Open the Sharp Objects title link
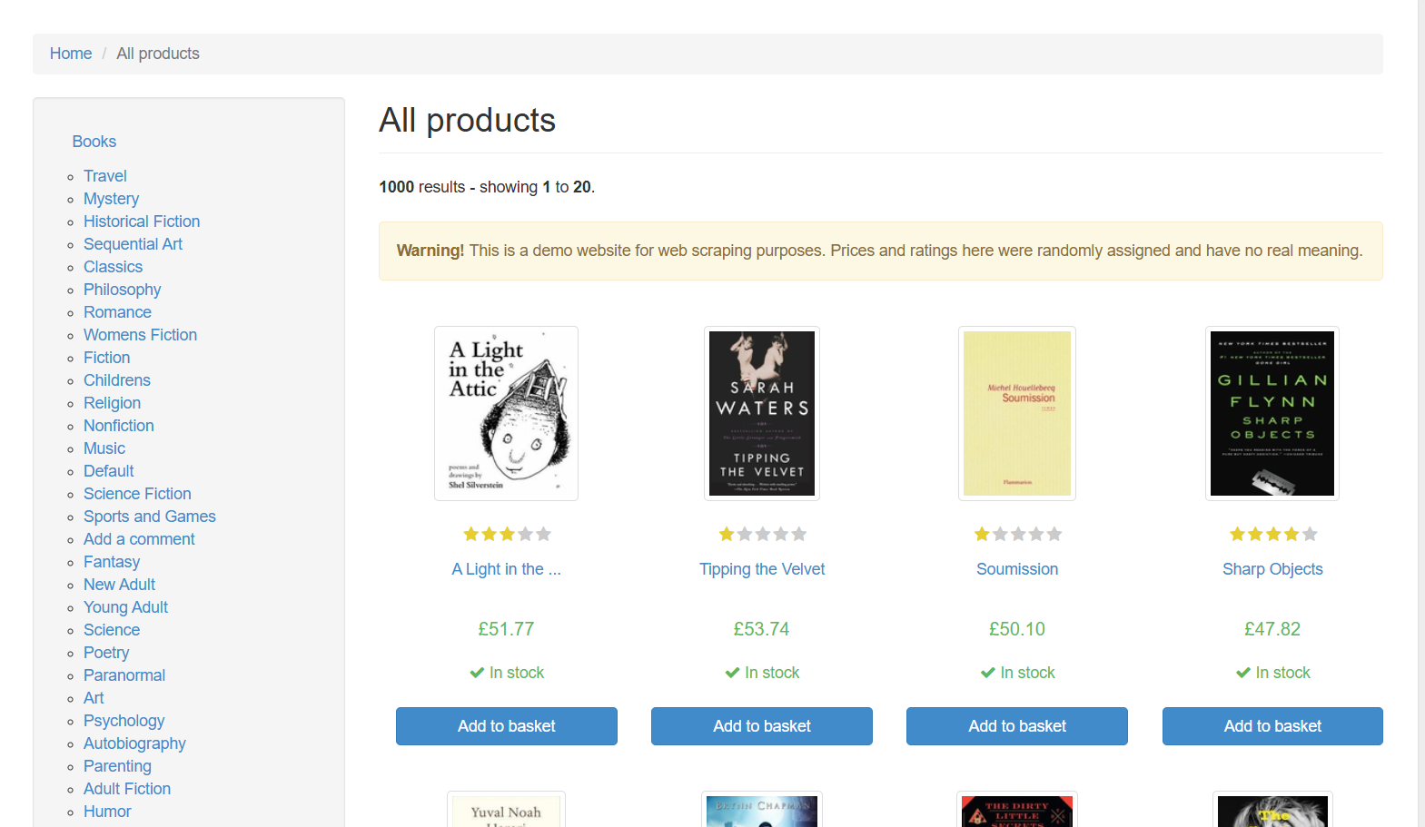This screenshot has width=1425, height=827. tap(1272, 569)
